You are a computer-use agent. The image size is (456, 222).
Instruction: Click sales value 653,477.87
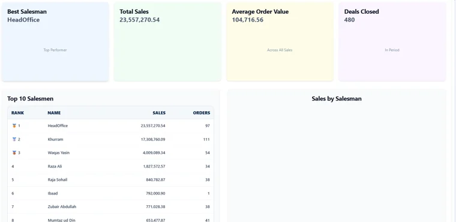click(x=155, y=220)
